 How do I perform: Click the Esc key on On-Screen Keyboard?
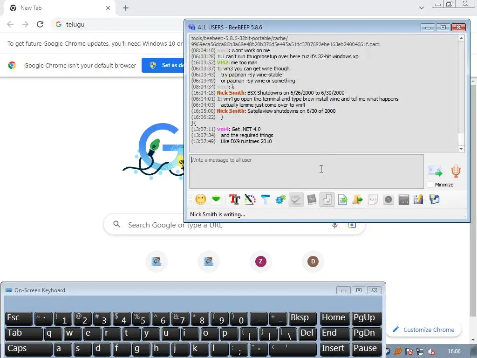pos(19,318)
